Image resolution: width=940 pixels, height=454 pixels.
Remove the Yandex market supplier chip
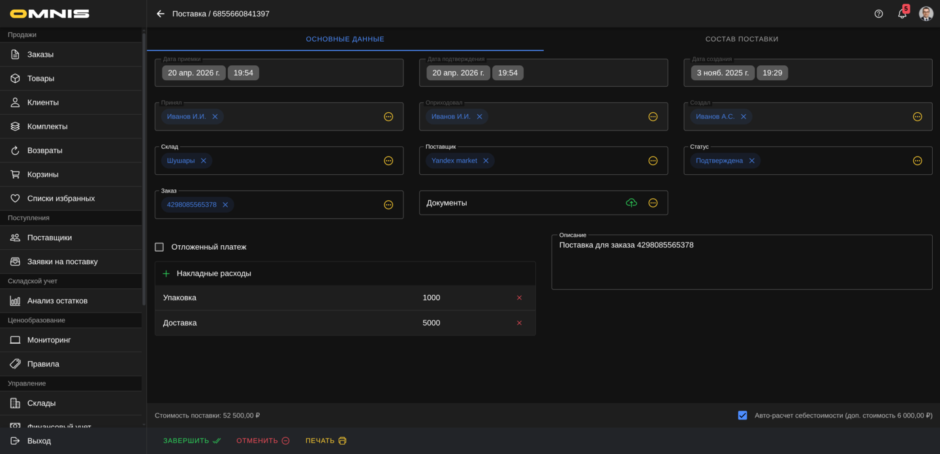[486, 161]
